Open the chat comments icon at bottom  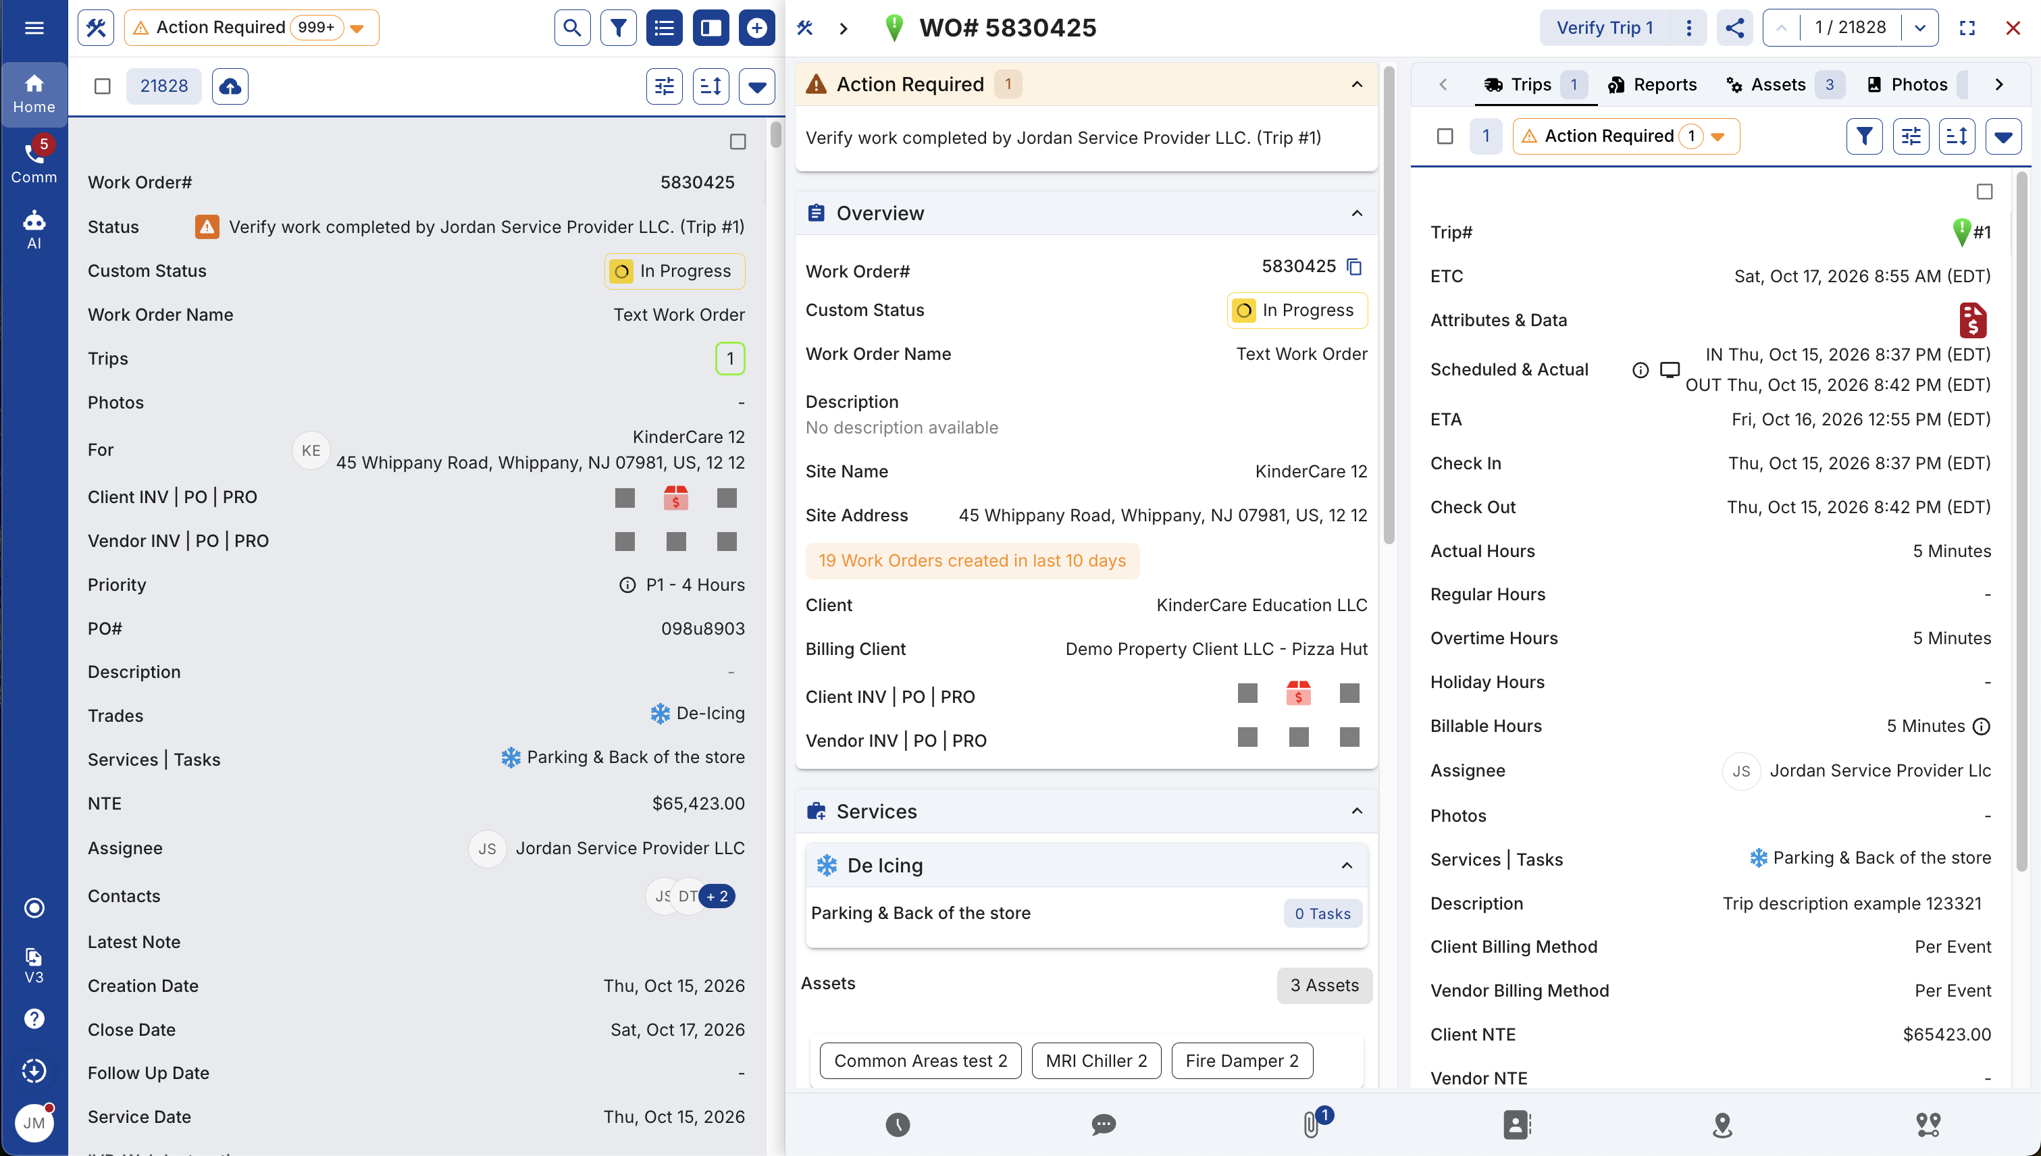(1103, 1124)
